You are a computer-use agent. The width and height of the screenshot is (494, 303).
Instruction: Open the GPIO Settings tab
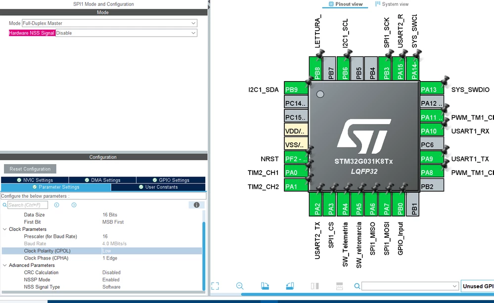pos(171,180)
